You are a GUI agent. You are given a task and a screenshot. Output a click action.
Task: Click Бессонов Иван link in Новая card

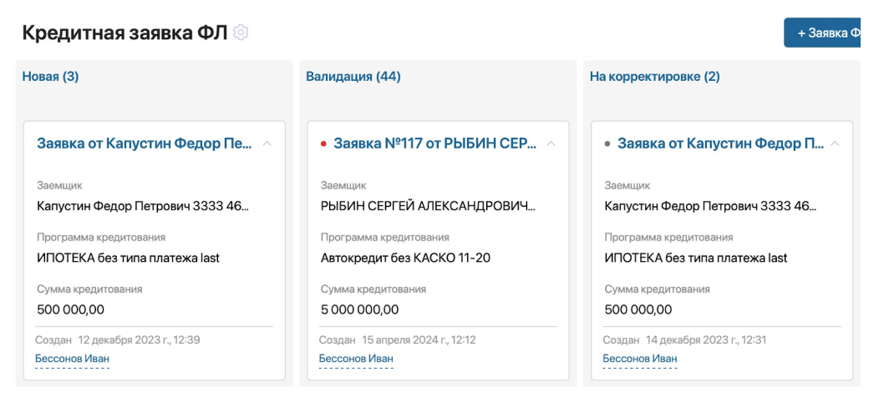[72, 359]
